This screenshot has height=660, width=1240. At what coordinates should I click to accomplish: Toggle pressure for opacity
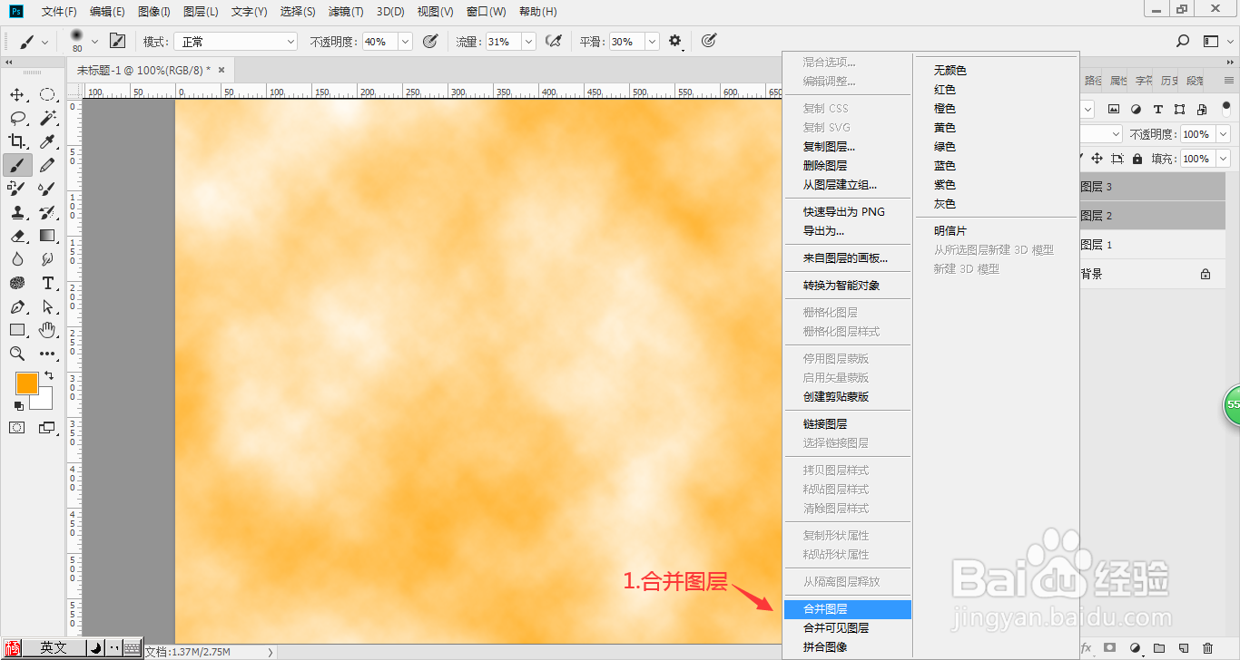coord(430,41)
